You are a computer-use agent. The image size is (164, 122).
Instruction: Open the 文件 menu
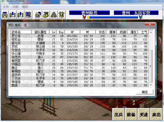click(6, 7)
